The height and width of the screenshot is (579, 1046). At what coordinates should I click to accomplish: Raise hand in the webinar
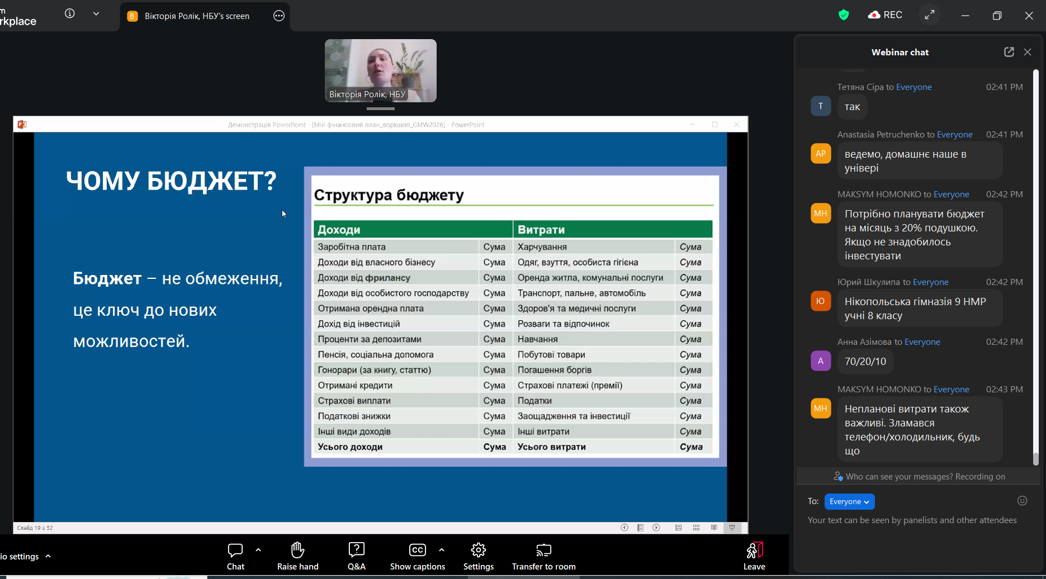point(297,556)
